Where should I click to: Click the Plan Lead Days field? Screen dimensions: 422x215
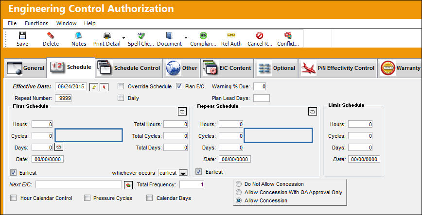[x=262, y=98]
